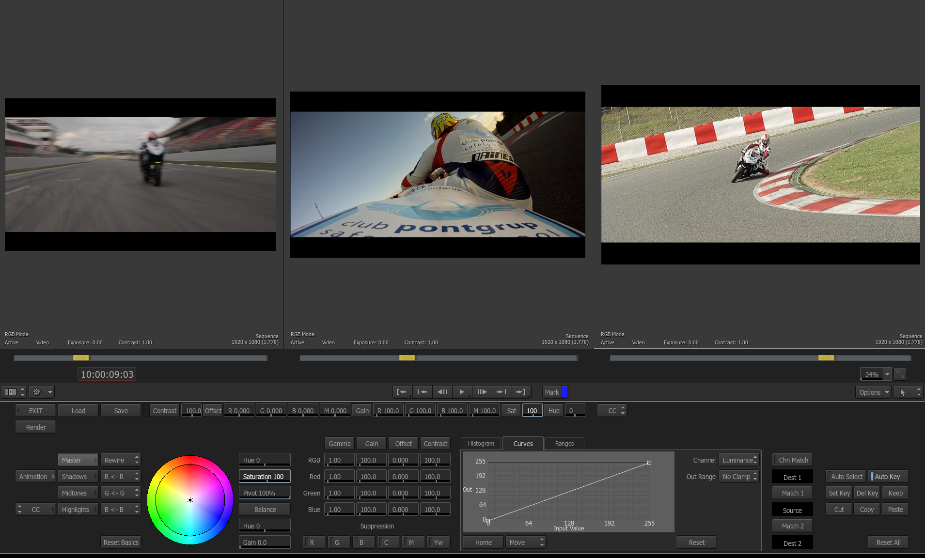This screenshot has width=925, height=558.
Task: Switch to the Histogram tab
Action: point(481,444)
